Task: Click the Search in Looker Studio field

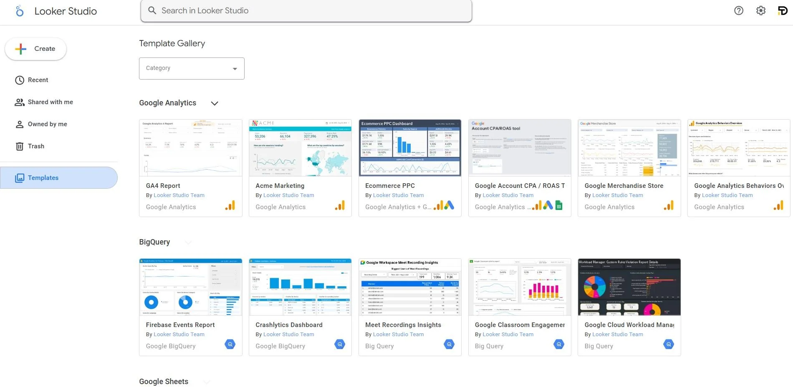Action: 306,11
